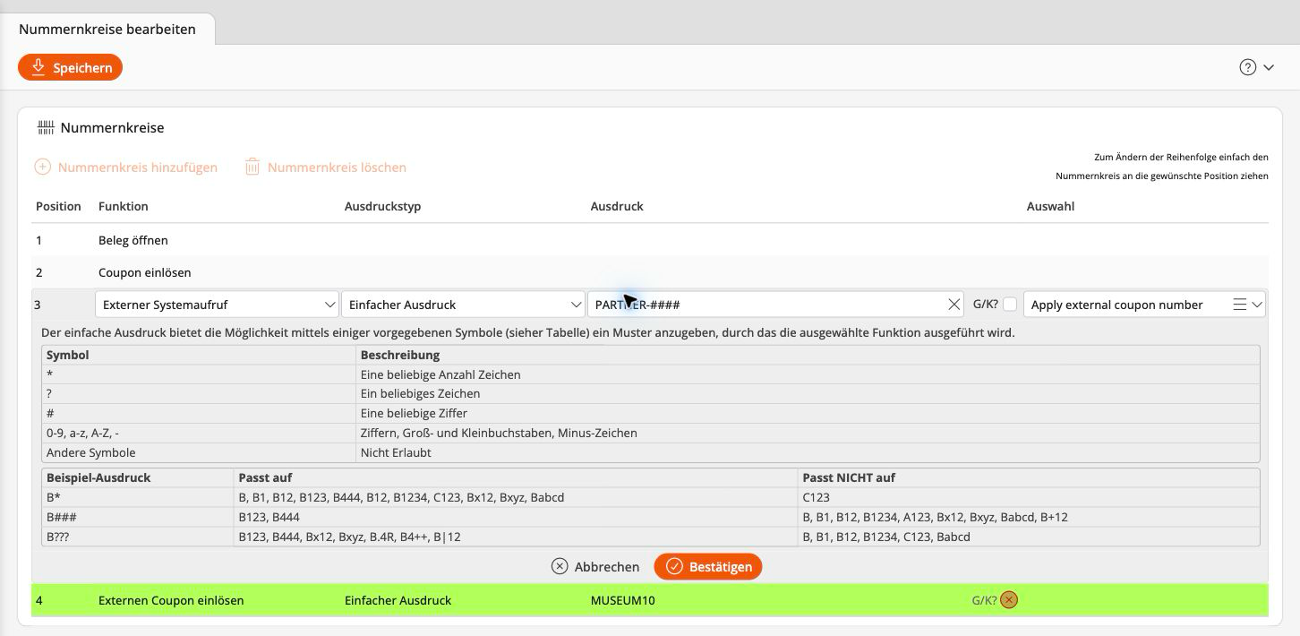Expand the chevron next to the help icon
Screen dimensions: 1300x636
pyautogui.click(x=1269, y=67)
